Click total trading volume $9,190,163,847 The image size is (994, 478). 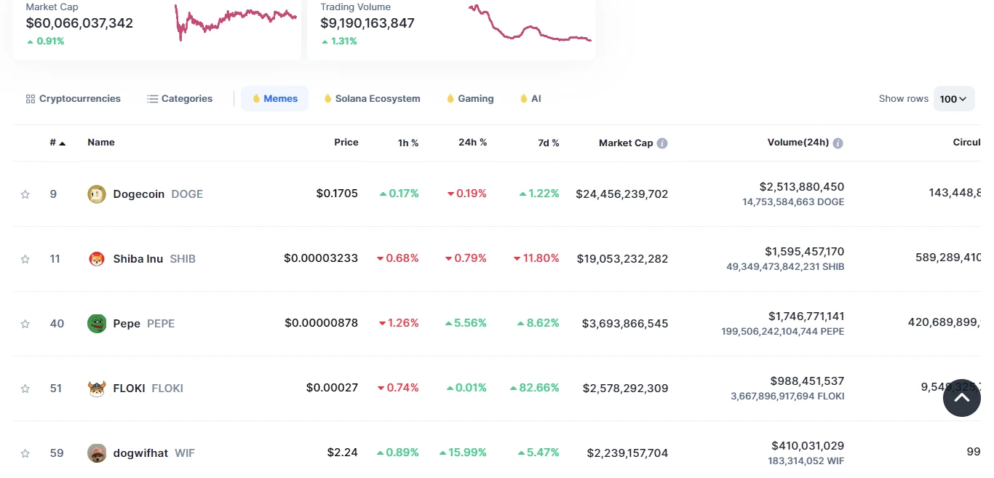(x=367, y=23)
